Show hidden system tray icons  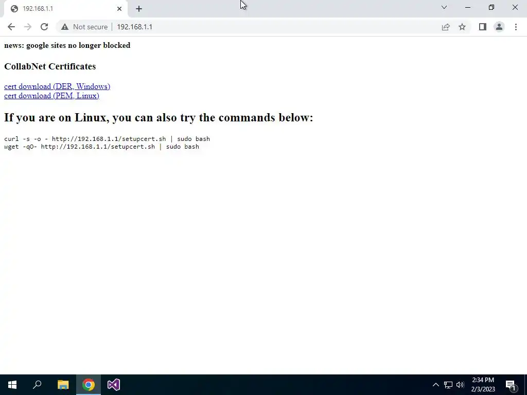[x=435, y=385]
